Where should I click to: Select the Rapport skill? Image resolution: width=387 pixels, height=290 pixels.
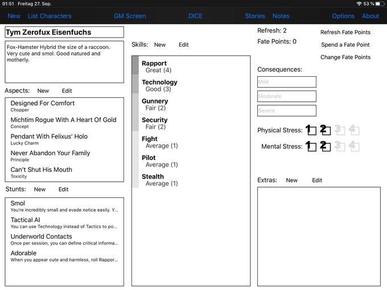[x=191, y=67]
